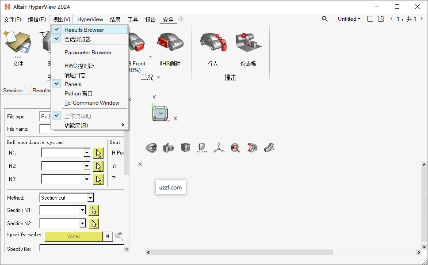Switch to the Session tab
Screen dimensions: 428x265
tap(12, 90)
